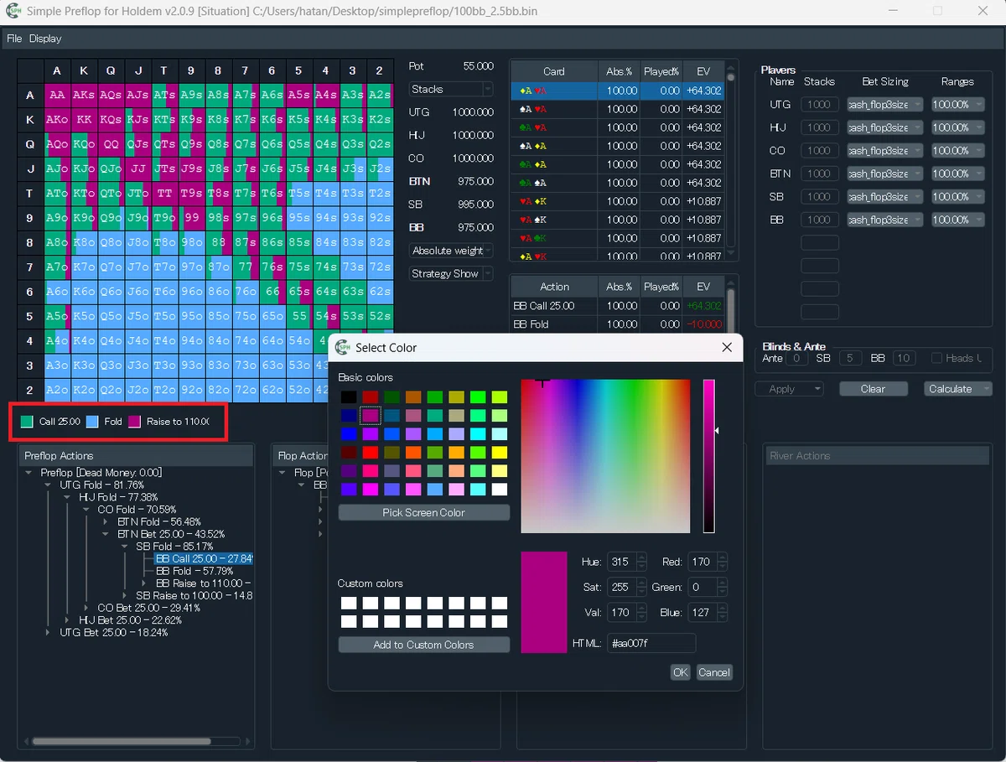This screenshot has width=1006, height=762.
Task: Toggle the Heads Up checkbox
Action: [936, 358]
